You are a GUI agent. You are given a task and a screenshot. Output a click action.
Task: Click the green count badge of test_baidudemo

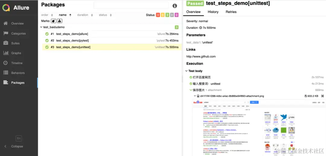coord(177,27)
